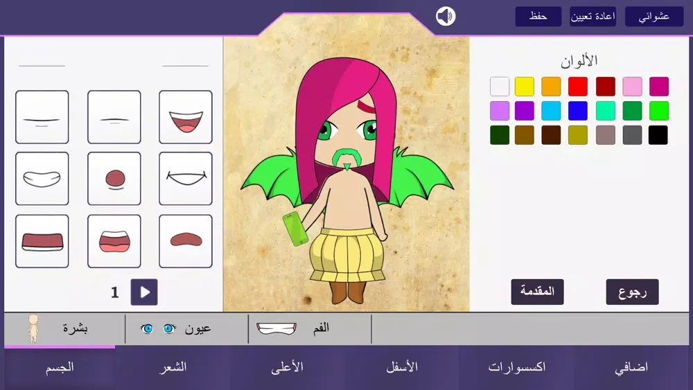Pick the medium green color swatch
Viewport: 693px width, 390px height.
click(633, 111)
